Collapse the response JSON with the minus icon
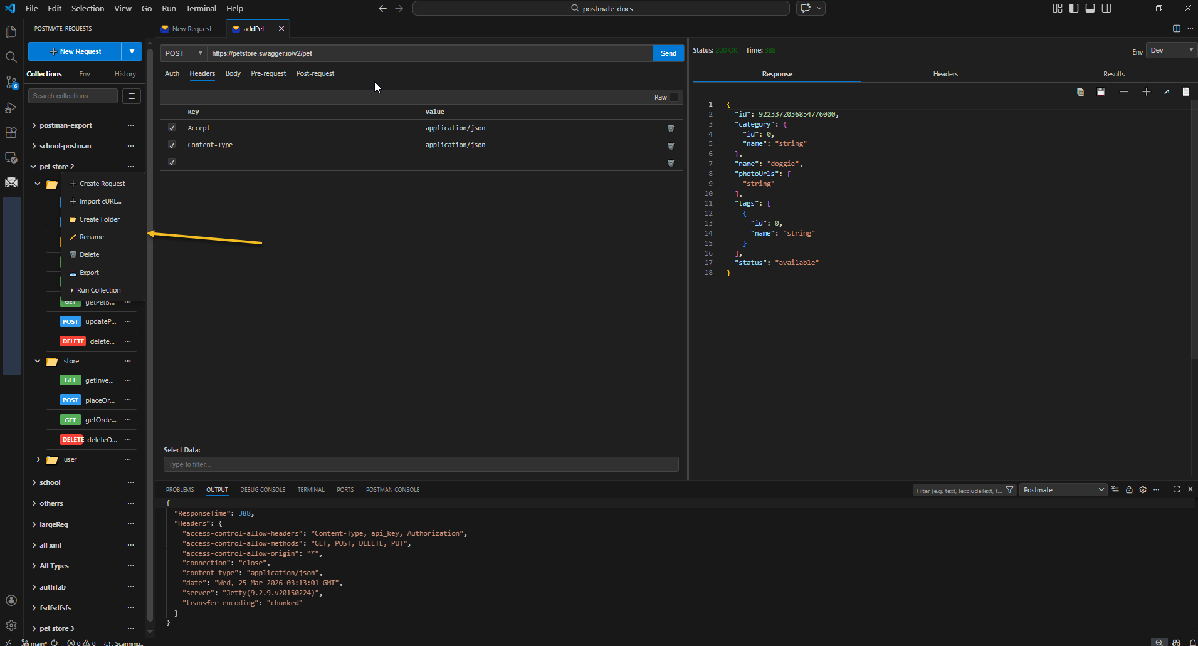Viewport: 1198px width, 646px height. [1123, 91]
